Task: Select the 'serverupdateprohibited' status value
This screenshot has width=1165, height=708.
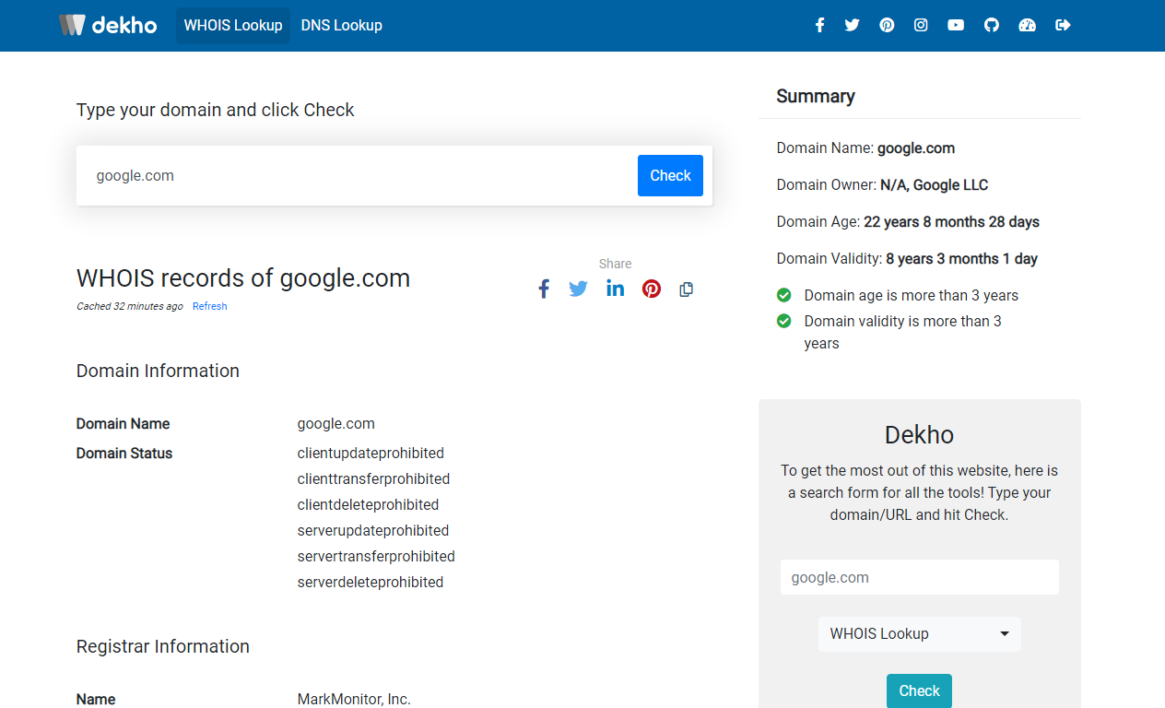Action: click(373, 531)
